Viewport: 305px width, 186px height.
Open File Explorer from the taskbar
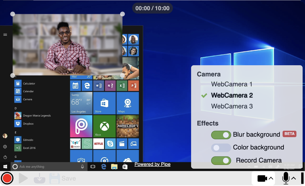(114, 167)
